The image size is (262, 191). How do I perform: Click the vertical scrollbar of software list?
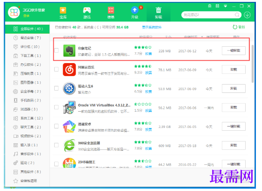253,64
